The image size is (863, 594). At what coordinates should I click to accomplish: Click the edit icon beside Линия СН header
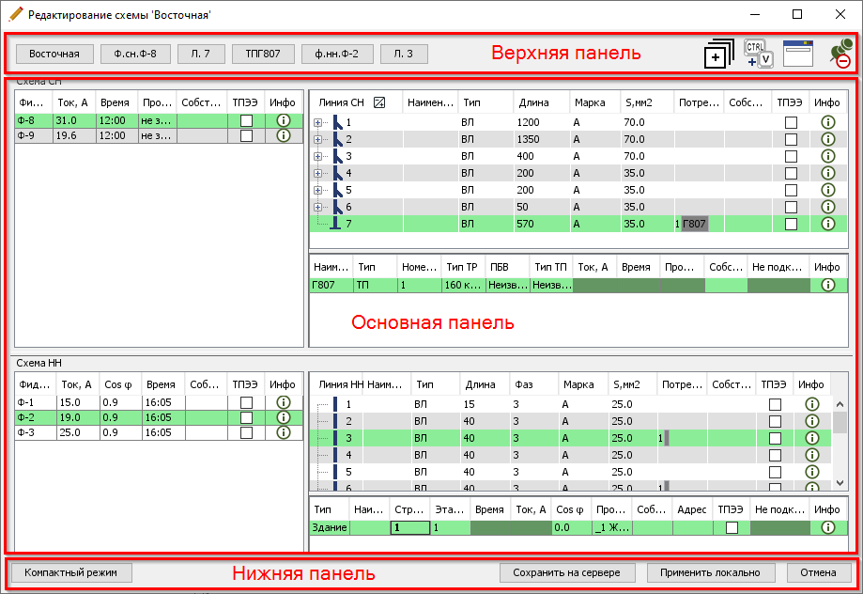(379, 102)
